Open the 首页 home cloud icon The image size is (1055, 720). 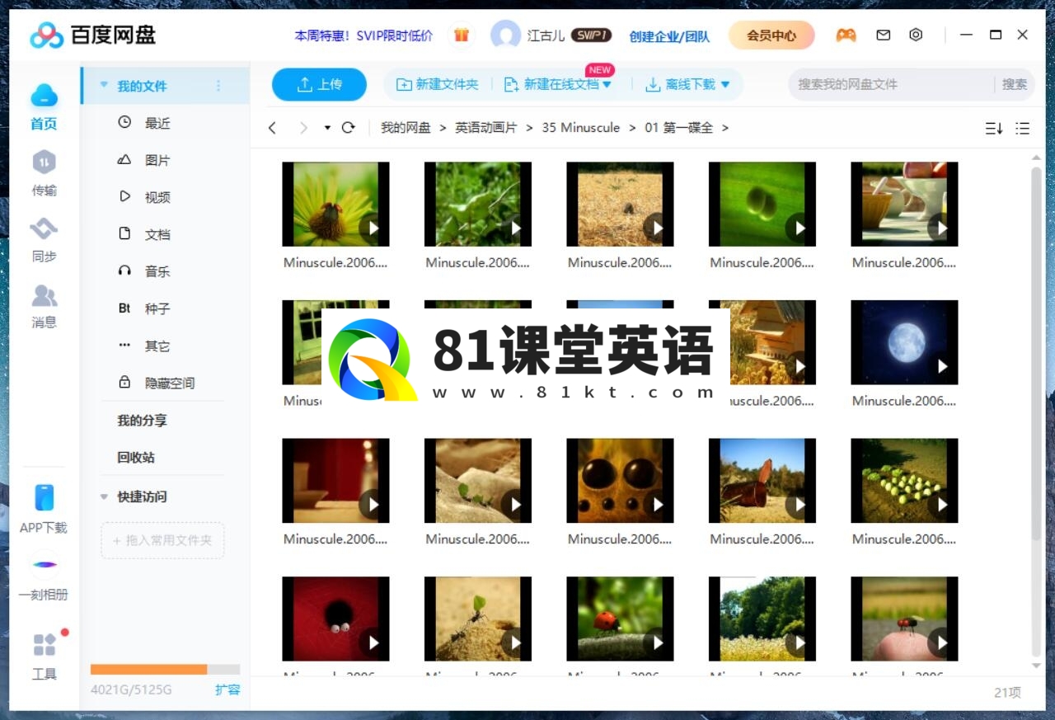coord(44,96)
